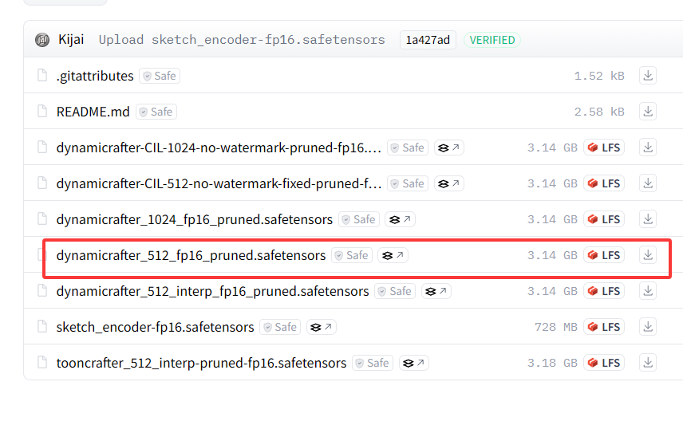This screenshot has height=421, width=683.
Task: Open the tensor viewer icon for dynamicrafter_512_interp_fp16_pruned
Action: click(x=436, y=291)
